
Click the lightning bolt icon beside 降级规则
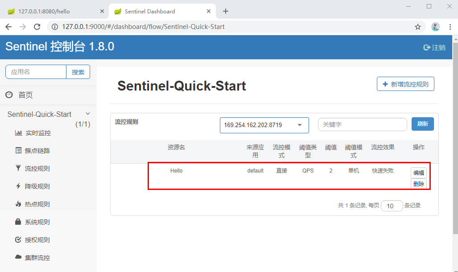(x=18, y=186)
